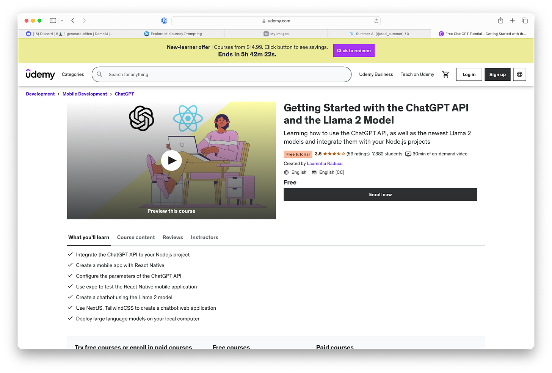Play the course preview video
The height and width of the screenshot is (373, 552).
point(171,160)
